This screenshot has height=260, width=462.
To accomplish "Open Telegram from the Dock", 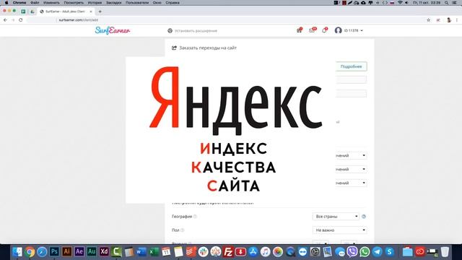I will [x=377, y=252].
